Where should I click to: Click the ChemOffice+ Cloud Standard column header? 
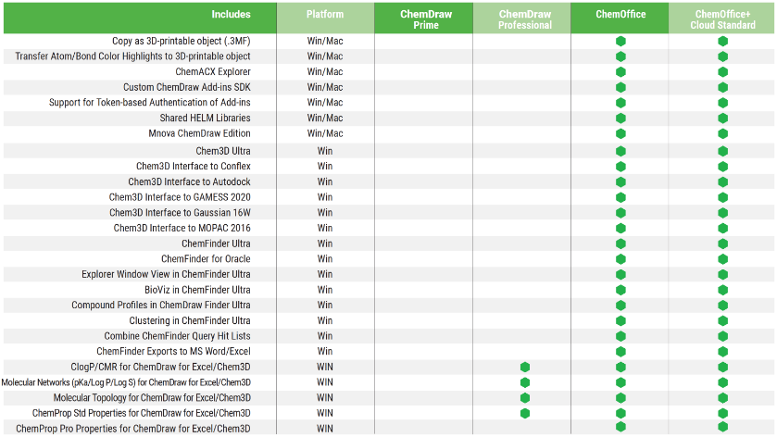point(722,19)
